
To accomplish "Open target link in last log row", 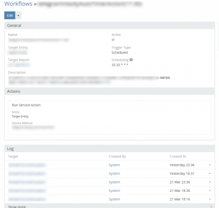I will click(x=27, y=199).
